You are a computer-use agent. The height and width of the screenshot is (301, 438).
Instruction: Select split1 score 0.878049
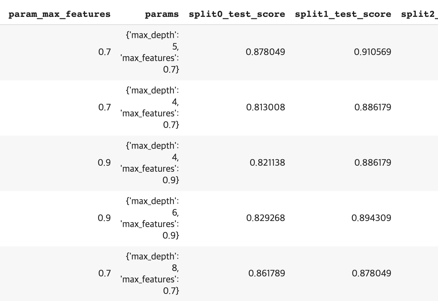[x=372, y=273]
